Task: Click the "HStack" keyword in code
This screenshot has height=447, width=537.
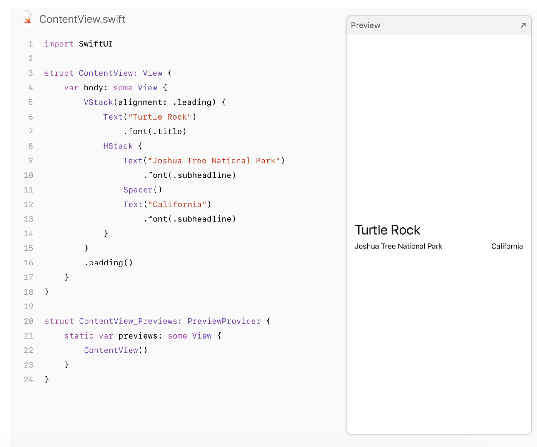Action: (118, 146)
